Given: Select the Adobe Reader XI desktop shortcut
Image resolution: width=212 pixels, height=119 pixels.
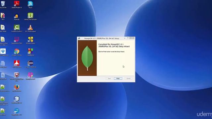Looking at the screenshot, I should 17,5.
